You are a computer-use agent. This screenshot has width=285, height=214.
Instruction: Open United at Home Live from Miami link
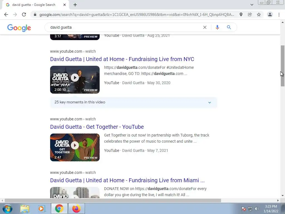coord(127,180)
